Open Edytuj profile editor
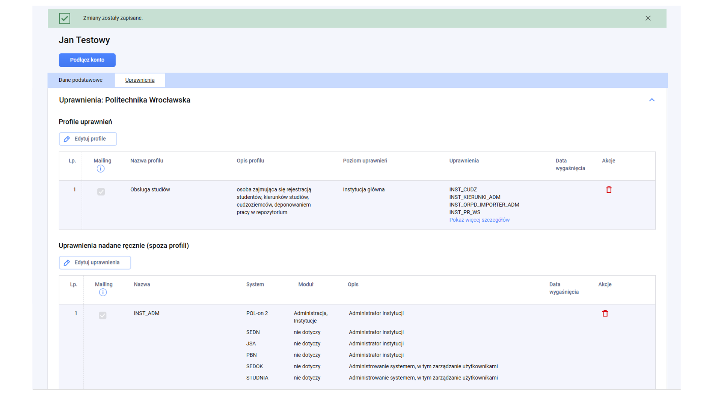 [90, 139]
